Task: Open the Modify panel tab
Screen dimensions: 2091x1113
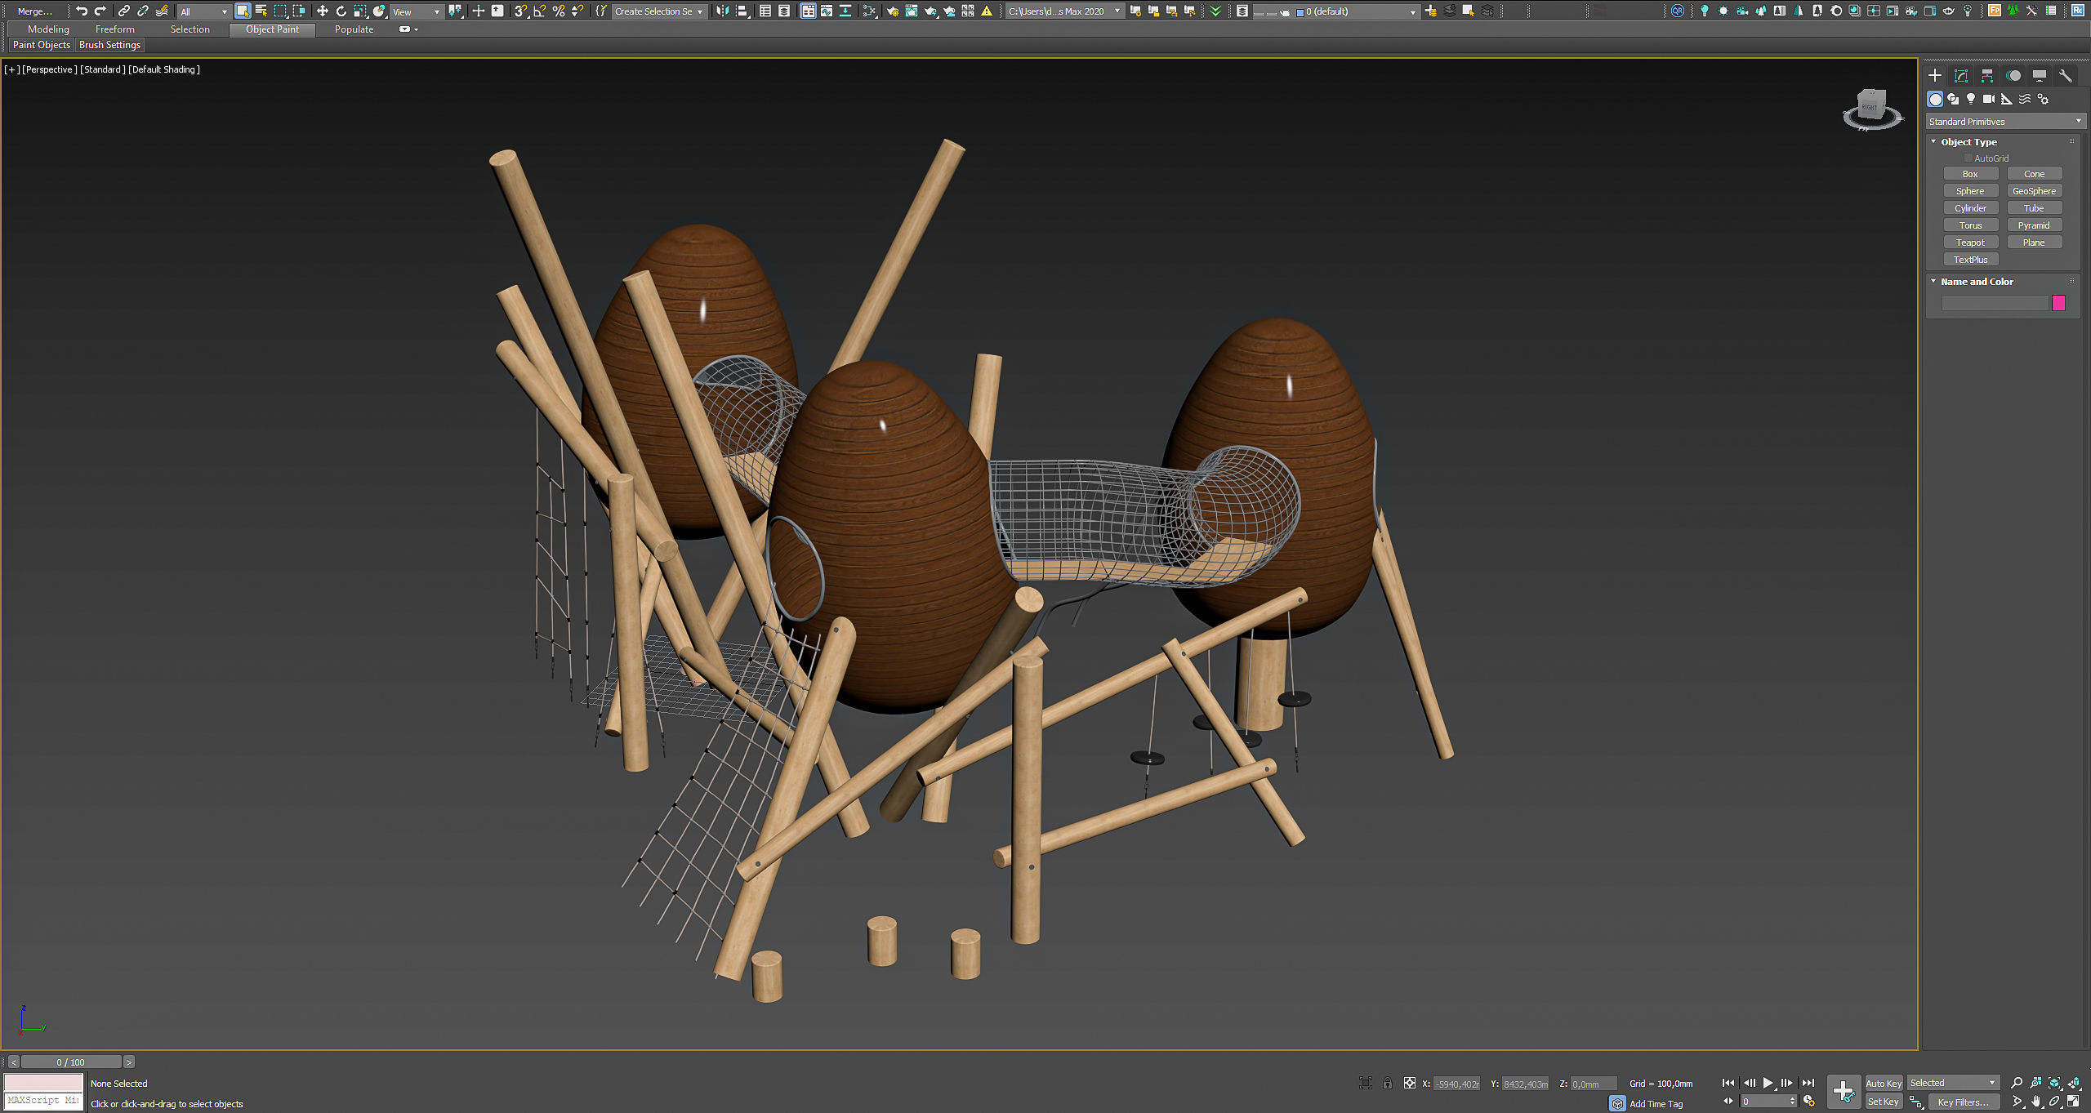Action: (x=1960, y=75)
